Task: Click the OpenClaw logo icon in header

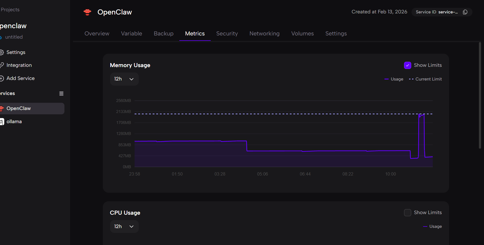Action: (87, 12)
